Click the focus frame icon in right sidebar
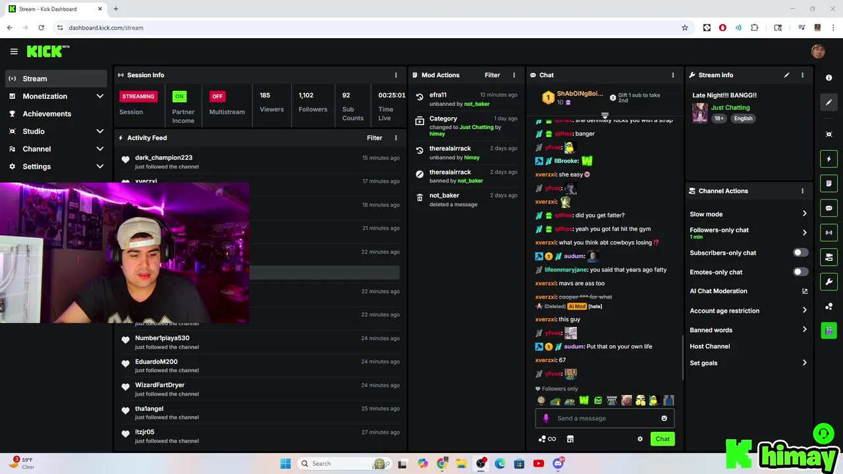The height and width of the screenshot is (474, 843). (x=829, y=134)
